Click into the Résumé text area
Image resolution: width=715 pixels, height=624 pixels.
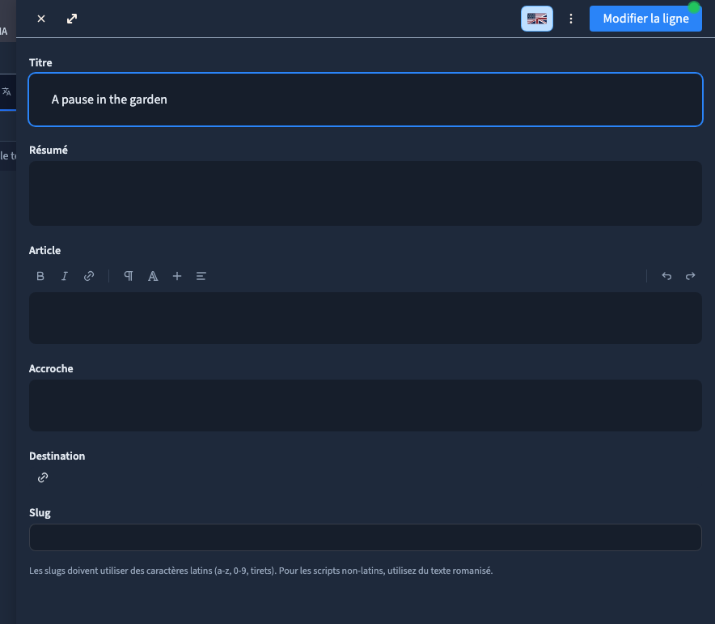coord(366,193)
